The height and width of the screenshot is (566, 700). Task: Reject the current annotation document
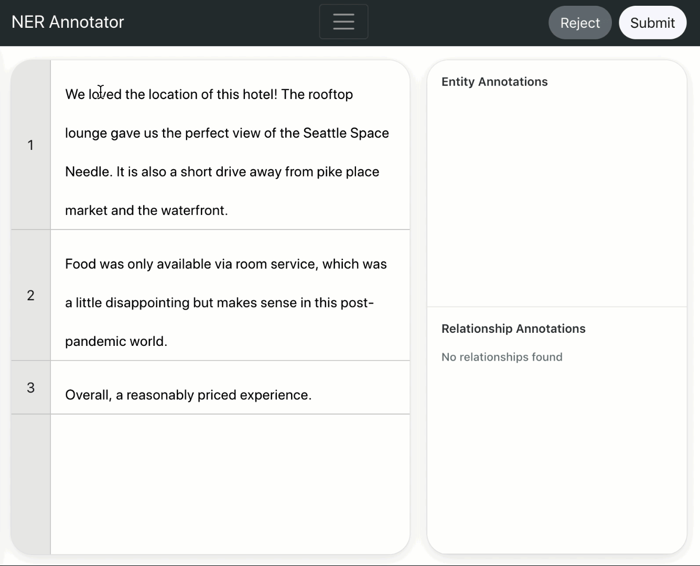580,23
